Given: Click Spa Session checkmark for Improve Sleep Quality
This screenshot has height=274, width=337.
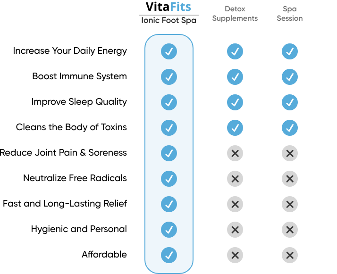Looking at the screenshot, I should (x=290, y=102).
